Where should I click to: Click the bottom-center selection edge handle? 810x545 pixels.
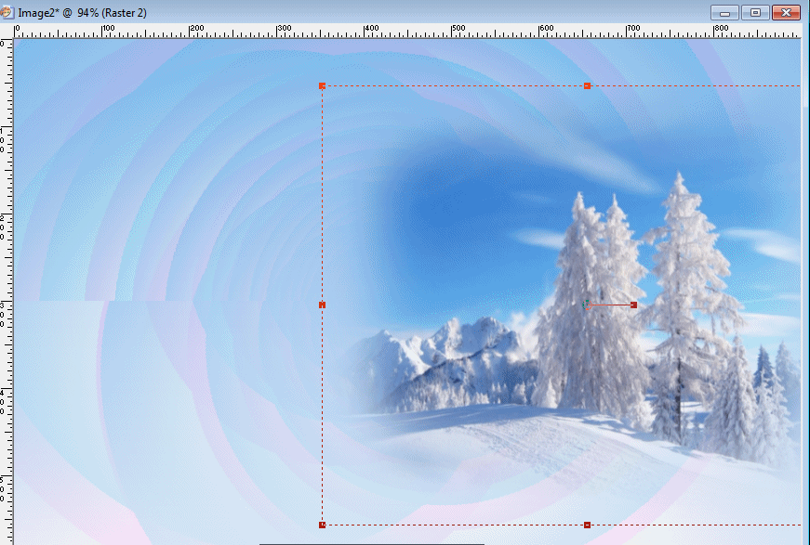click(x=587, y=525)
